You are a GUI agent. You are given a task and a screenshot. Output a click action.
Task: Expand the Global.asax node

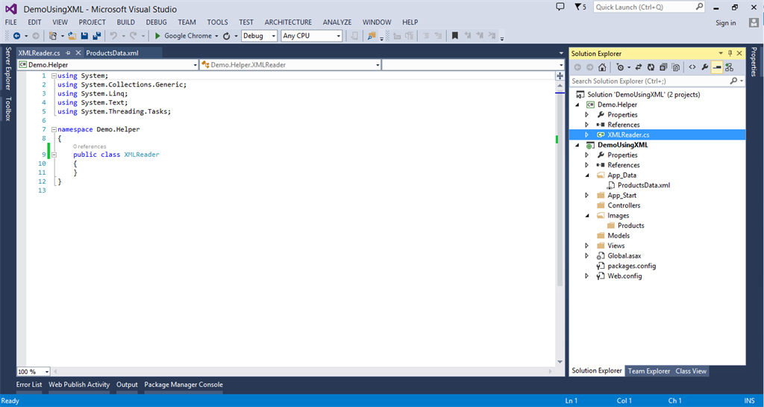[x=586, y=256]
